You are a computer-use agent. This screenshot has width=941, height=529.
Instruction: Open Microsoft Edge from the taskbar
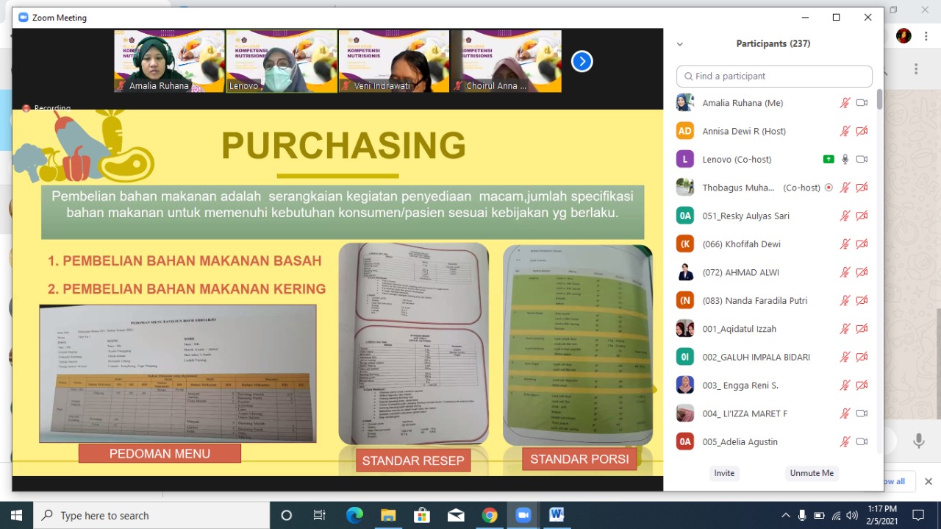354,515
